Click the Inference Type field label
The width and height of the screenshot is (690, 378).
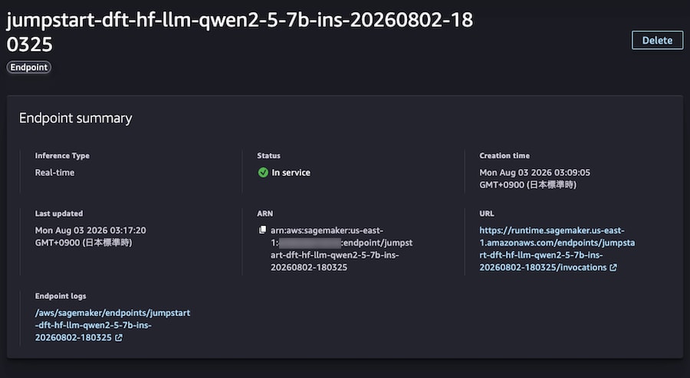62,155
